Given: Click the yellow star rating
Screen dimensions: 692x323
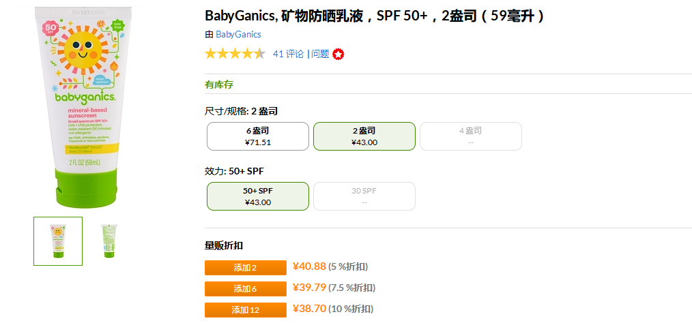Looking at the screenshot, I should point(235,54).
